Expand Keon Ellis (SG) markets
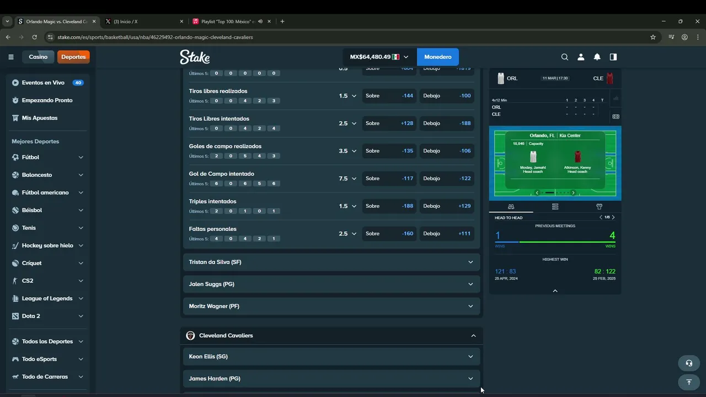Screen dimensions: 706x397 pyautogui.click(x=331, y=356)
